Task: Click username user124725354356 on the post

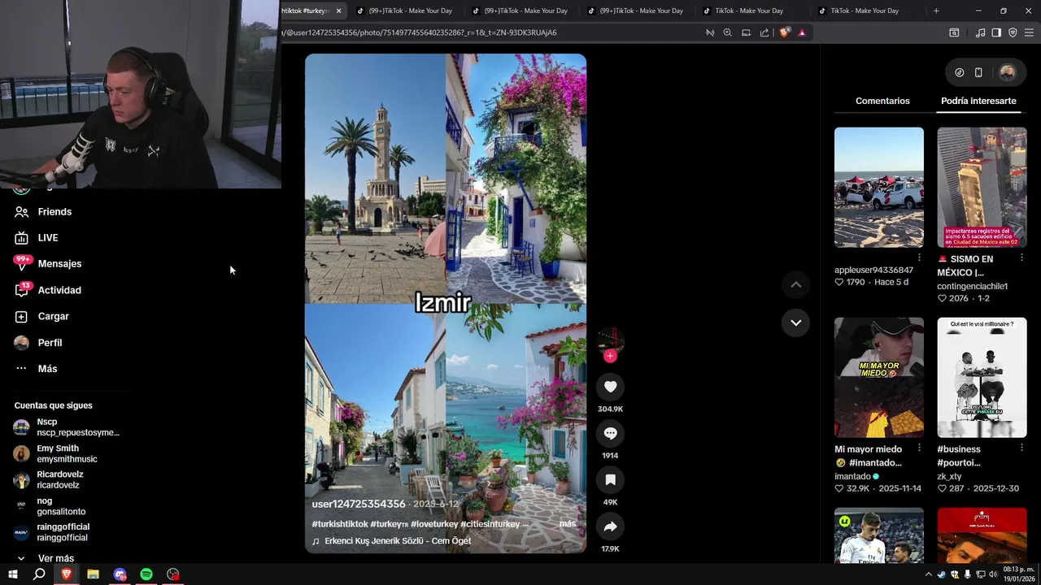Action: [359, 504]
